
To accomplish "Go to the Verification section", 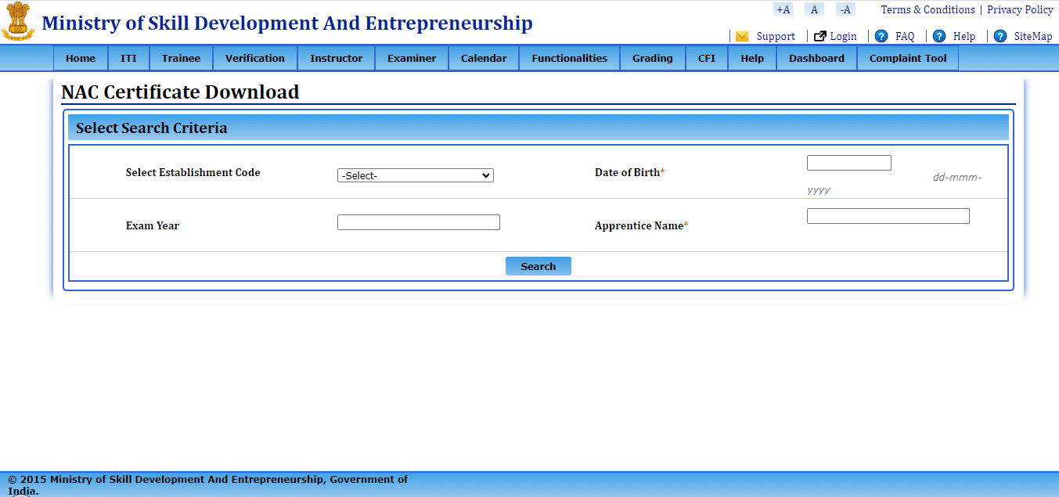I will click(255, 57).
